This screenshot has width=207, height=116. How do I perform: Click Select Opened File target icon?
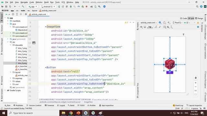coord(13,14)
